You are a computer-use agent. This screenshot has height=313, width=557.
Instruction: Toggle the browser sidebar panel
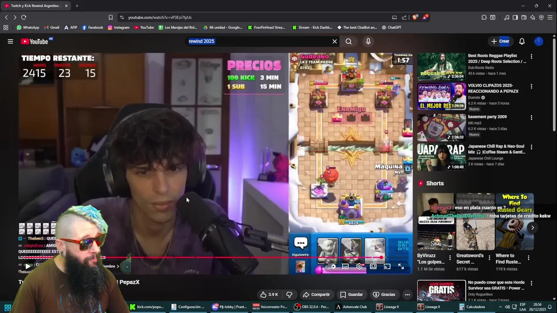point(515,17)
